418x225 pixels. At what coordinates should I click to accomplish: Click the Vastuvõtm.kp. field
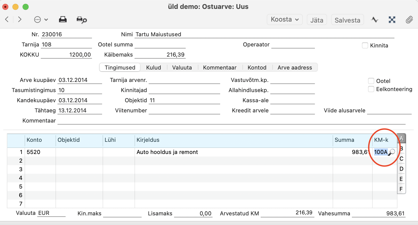pos(293,80)
